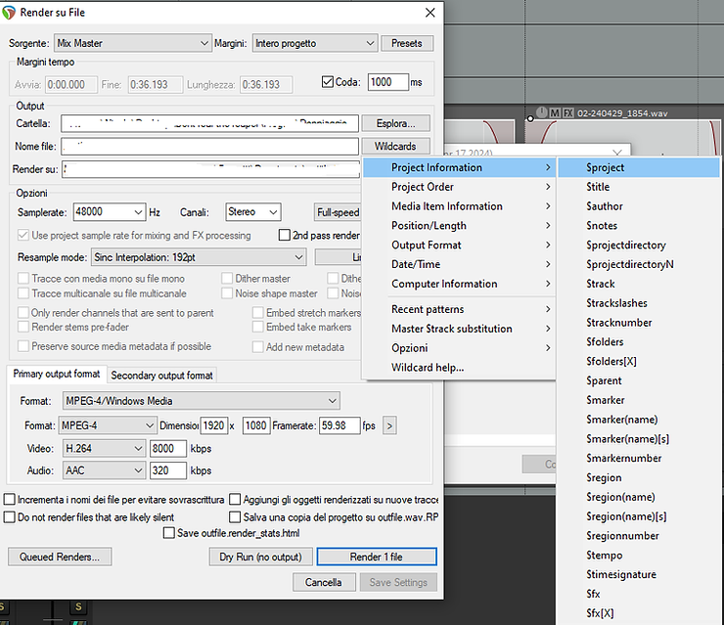Image resolution: width=724 pixels, height=625 pixels.
Task: Insert the $title wildcard
Action: coord(639,187)
